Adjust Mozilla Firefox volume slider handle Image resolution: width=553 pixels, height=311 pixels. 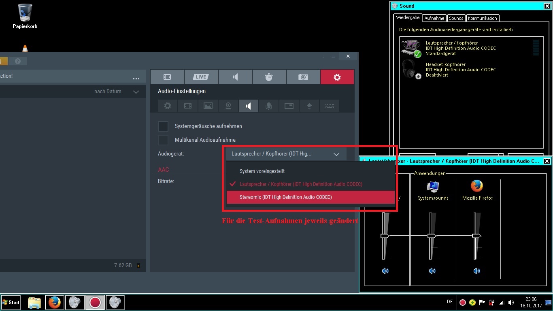[476, 236]
